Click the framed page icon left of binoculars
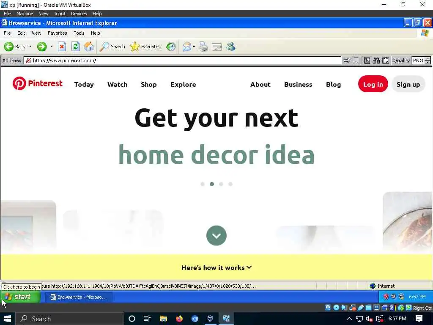Image resolution: width=433 pixels, height=325 pixels. coord(367,61)
